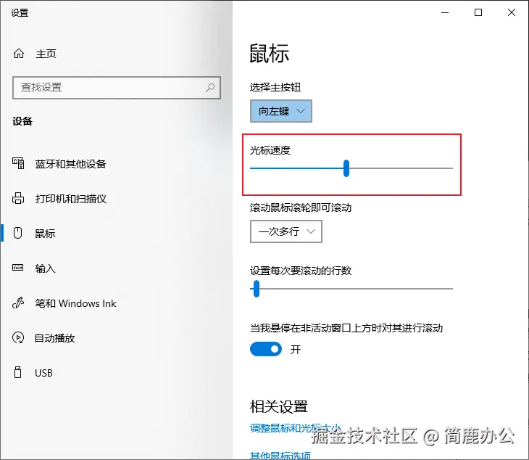Open the 向左键 primary button dropdown
This screenshot has width=529, height=460.
coord(281,111)
